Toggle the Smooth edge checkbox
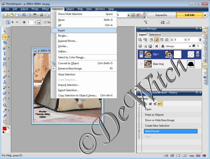Image resolution: width=210 pixels, height=159 pixels. pos(45,22)
